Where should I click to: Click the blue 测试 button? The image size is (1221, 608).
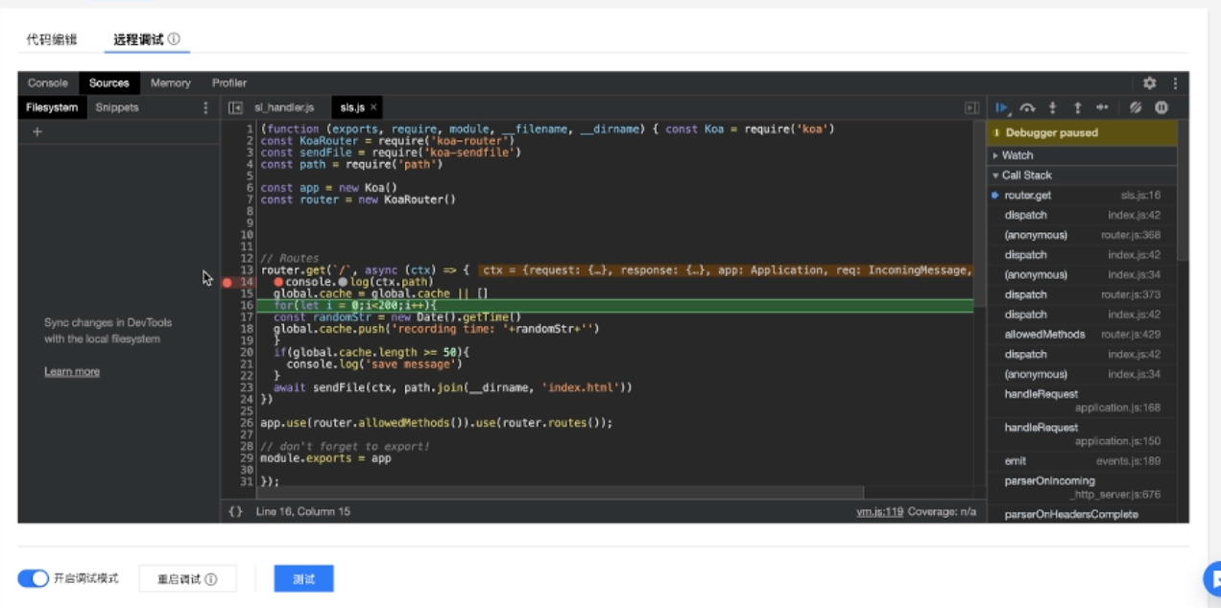(303, 579)
